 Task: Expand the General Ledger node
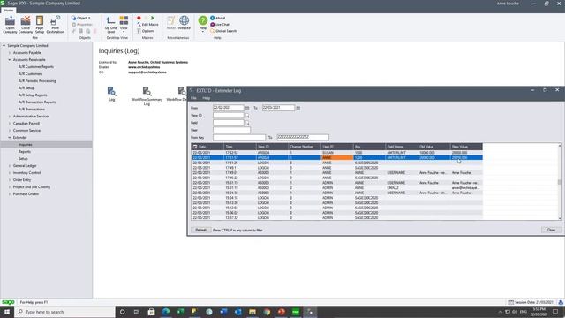(10, 166)
